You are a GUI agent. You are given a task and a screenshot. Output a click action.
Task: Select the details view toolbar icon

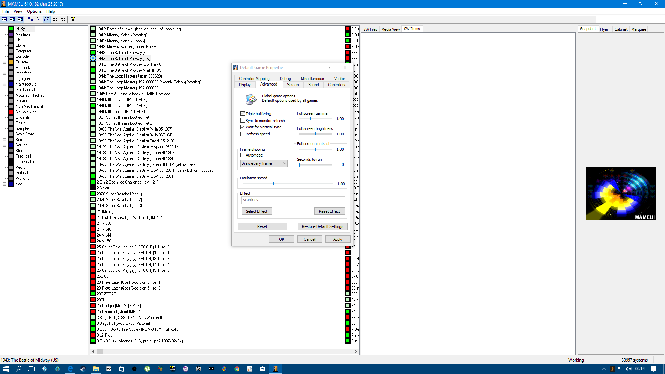[x=54, y=19]
